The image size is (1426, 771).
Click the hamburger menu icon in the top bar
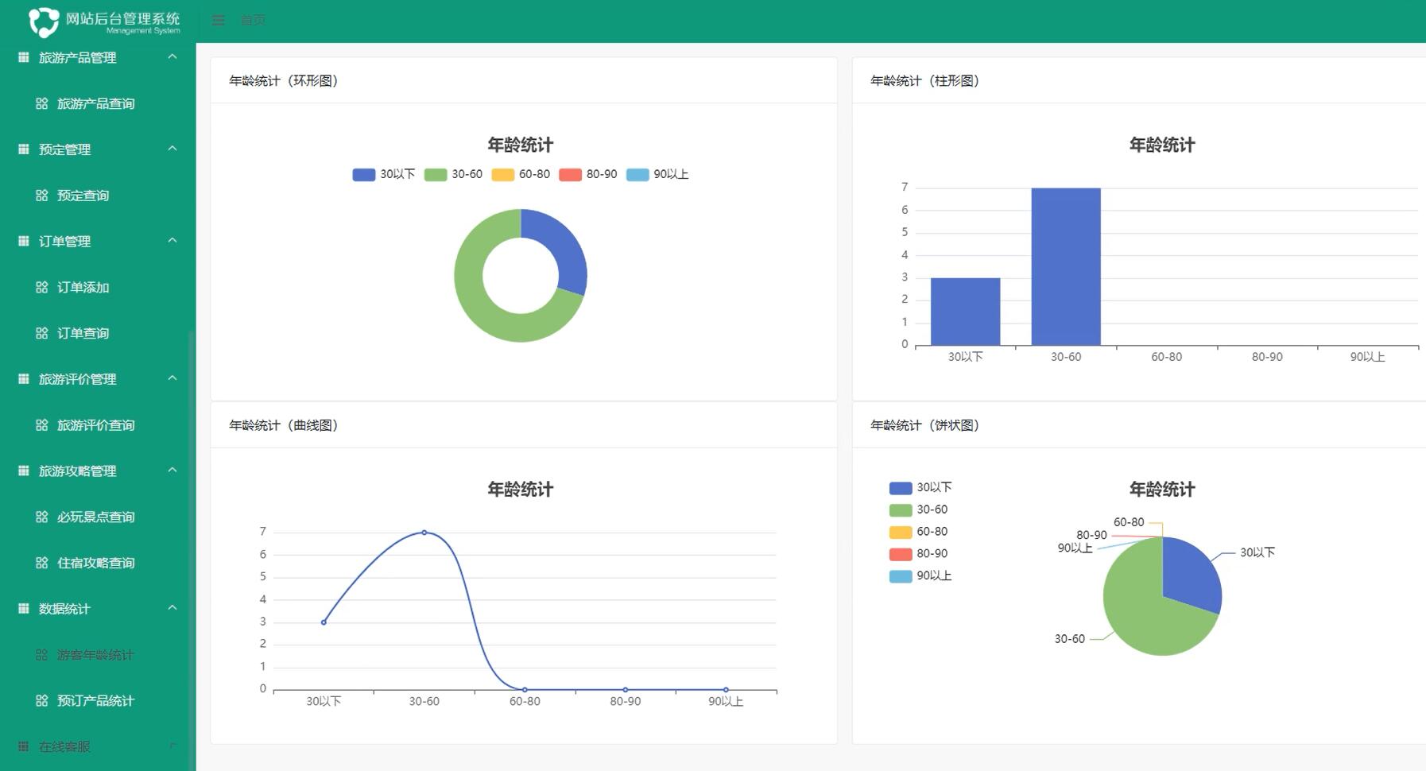click(218, 20)
